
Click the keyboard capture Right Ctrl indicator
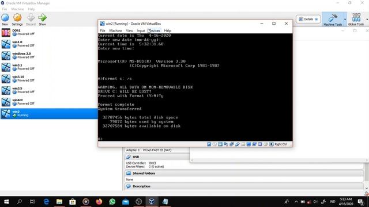coord(278,144)
